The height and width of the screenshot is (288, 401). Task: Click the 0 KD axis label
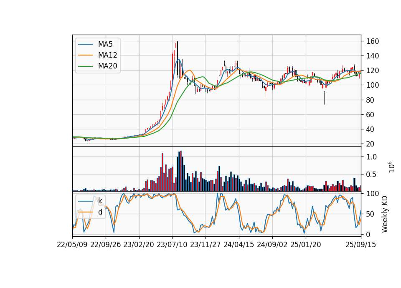[x=368, y=234]
